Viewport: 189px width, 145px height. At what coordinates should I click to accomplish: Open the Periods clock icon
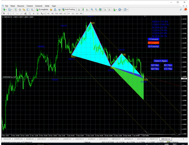(119, 10)
